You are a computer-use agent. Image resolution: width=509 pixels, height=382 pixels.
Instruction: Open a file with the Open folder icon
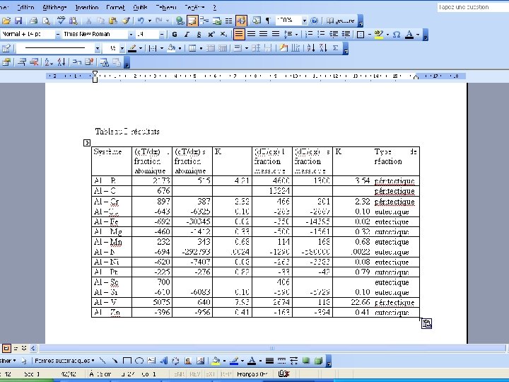(6, 21)
